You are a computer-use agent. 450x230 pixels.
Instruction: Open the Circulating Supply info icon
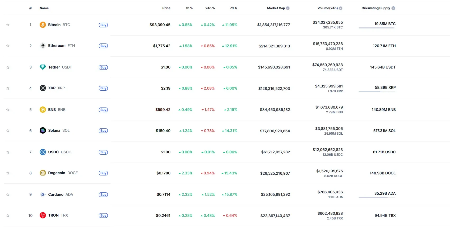pyautogui.click(x=393, y=8)
